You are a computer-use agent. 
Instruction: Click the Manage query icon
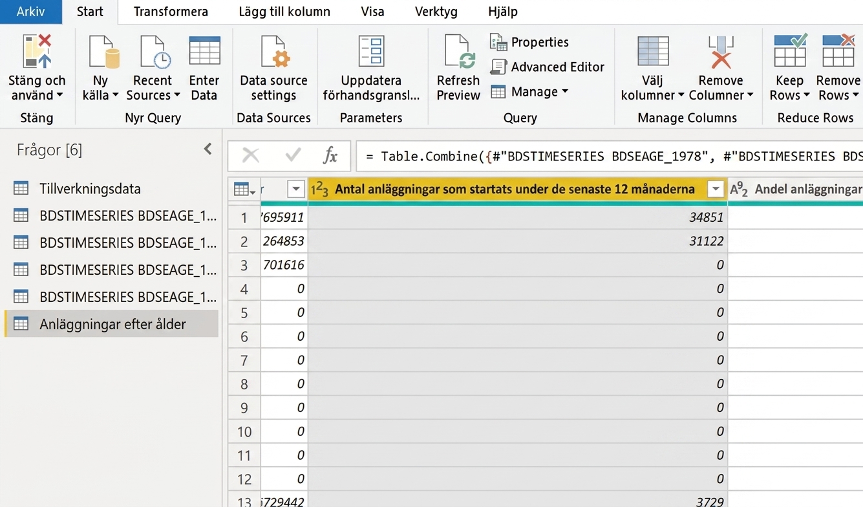pyautogui.click(x=498, y=92)
